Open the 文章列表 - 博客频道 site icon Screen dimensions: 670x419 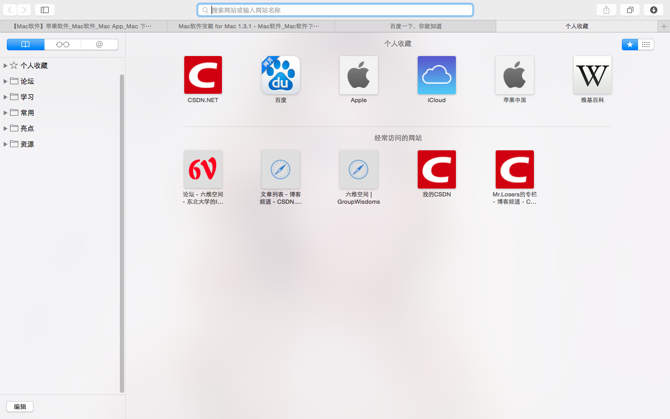click(281, 169)
